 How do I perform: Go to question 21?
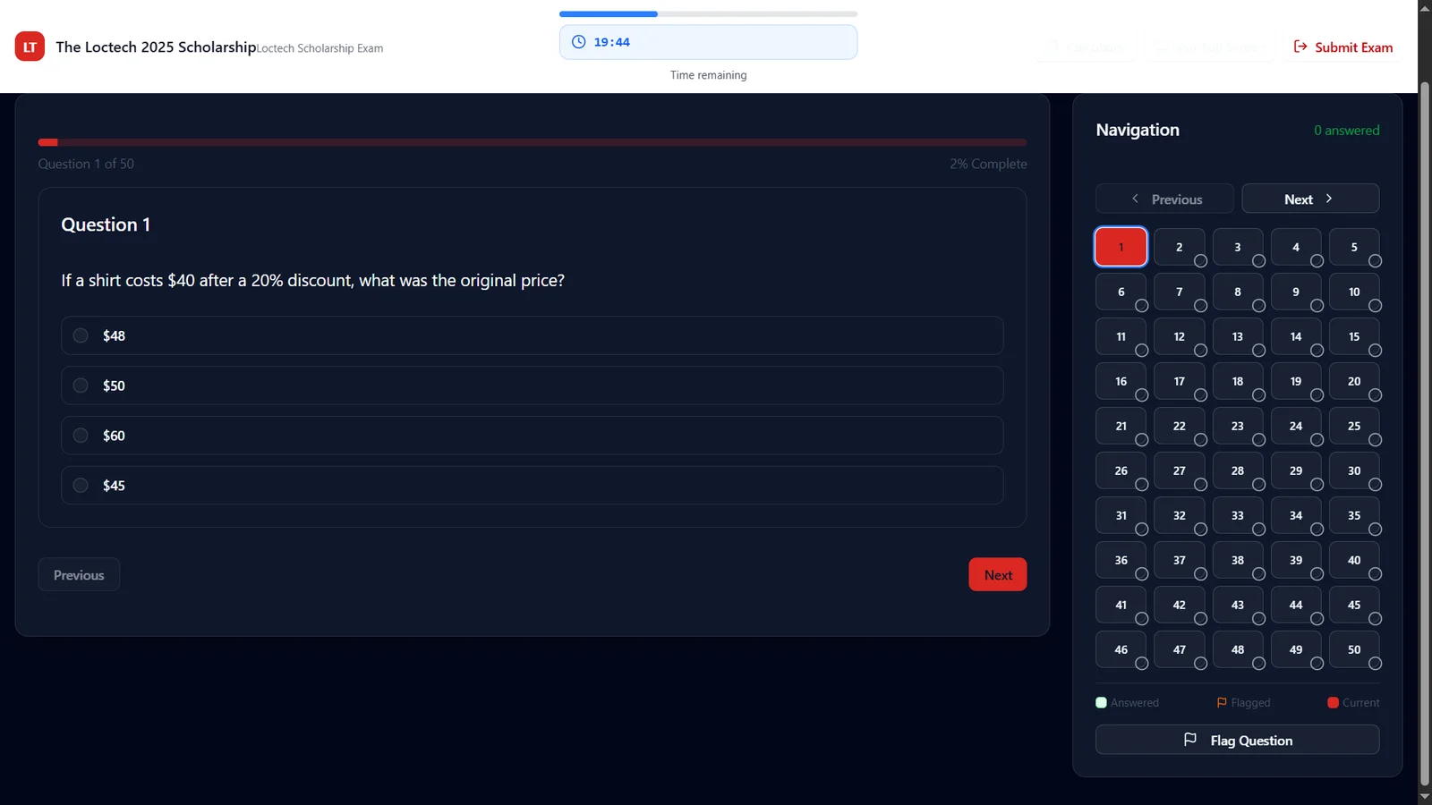(x=1121, y=426)
